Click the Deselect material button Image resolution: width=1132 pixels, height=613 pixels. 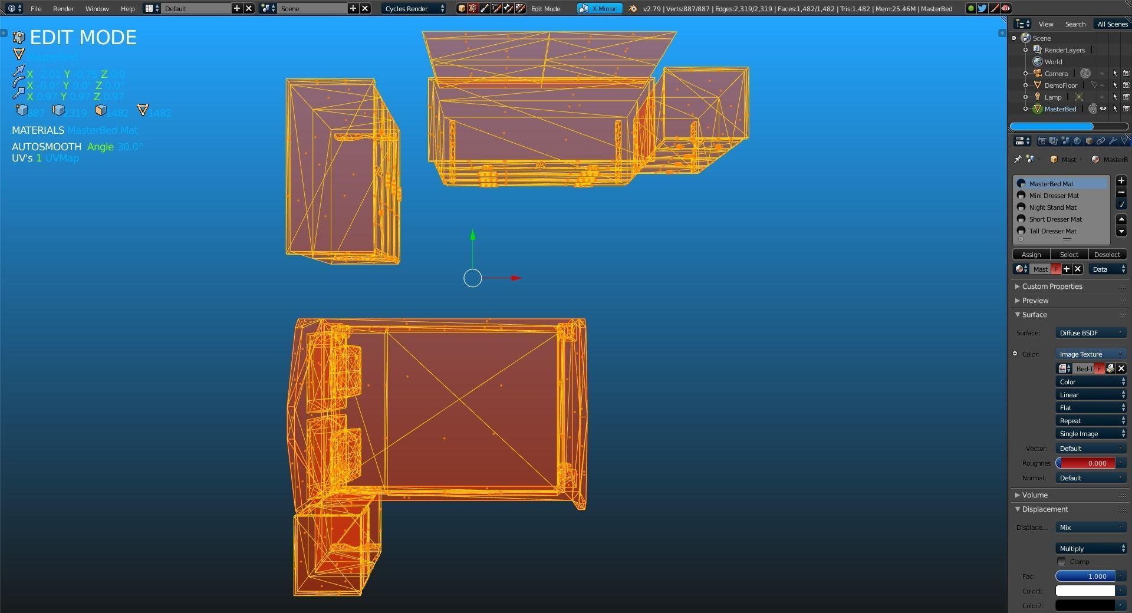pos(1107,254)
